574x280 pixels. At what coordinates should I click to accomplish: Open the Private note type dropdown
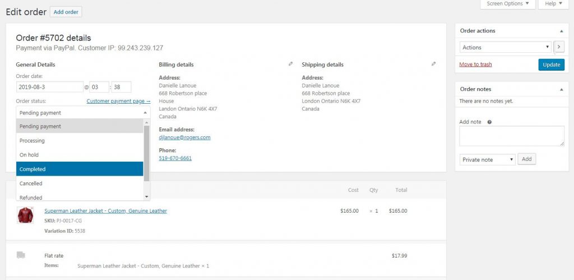pyautogui.click(x=487, y=159)
